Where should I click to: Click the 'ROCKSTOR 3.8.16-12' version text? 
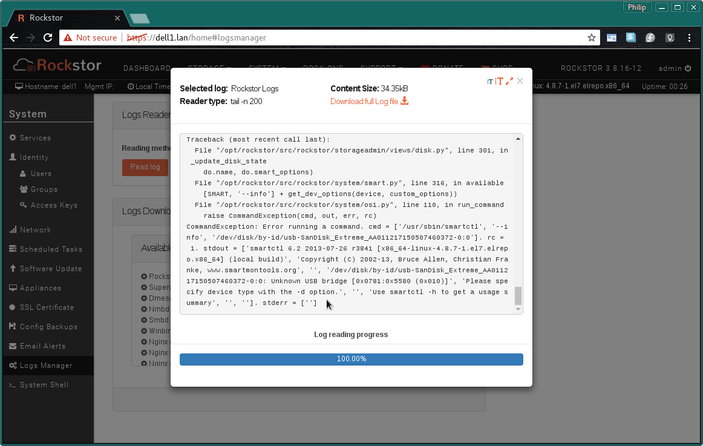point(601,68)
